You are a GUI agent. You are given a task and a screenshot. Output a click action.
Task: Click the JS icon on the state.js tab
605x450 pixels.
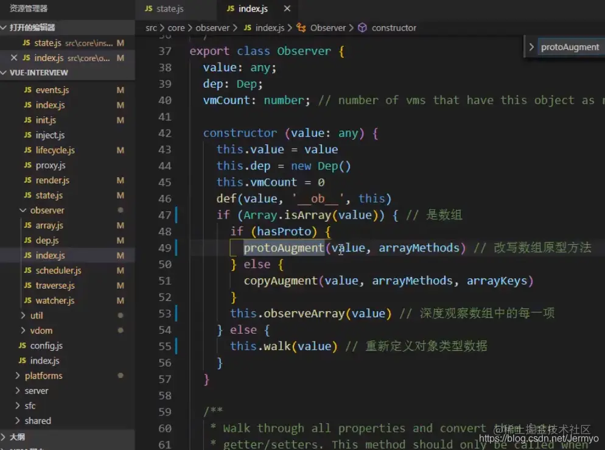click(149, 9)
